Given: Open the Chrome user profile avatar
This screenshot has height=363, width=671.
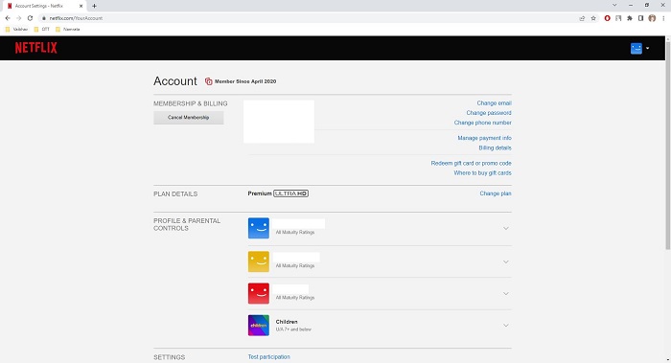Looking at the screenshot, I should click(x=652, y=18).
